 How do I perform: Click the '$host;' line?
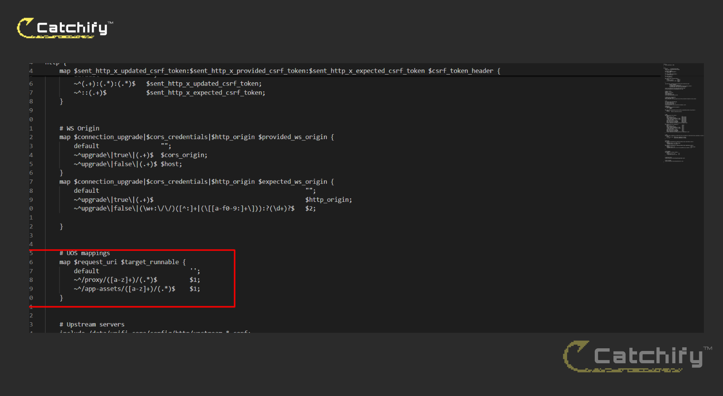[128, 164]
